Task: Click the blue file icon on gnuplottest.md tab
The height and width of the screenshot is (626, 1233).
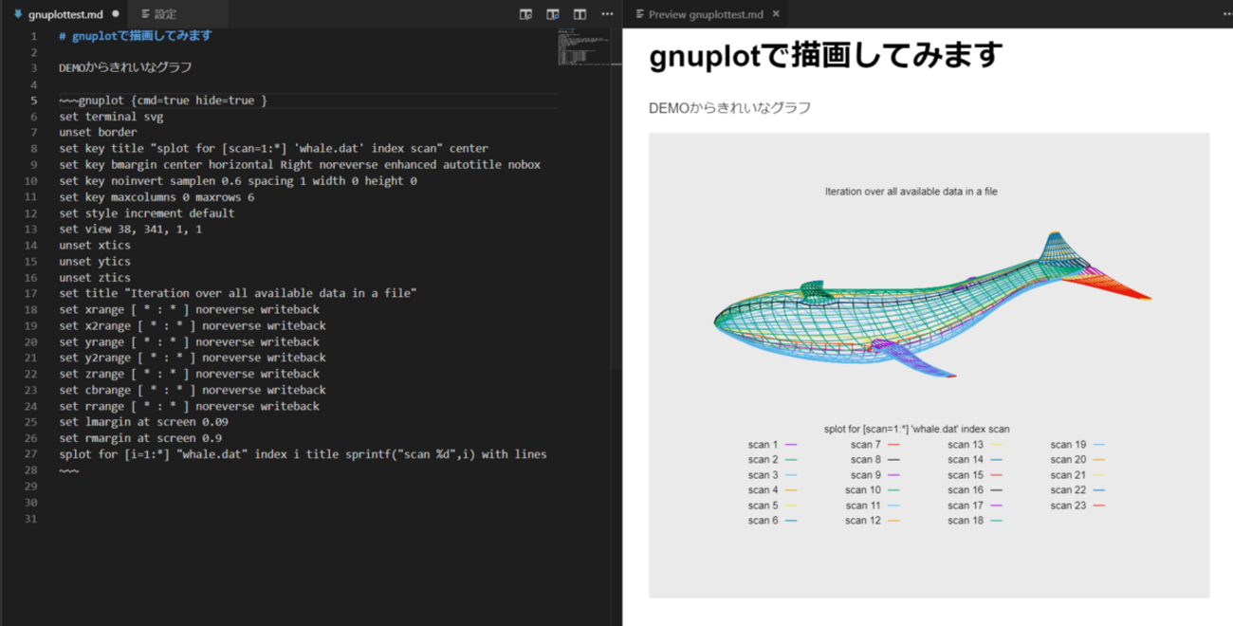Action: (18, 14)
